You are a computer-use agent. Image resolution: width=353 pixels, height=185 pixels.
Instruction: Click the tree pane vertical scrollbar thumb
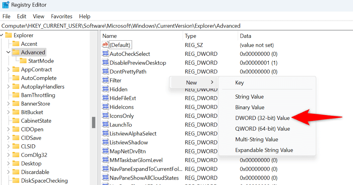pos(94,122)
